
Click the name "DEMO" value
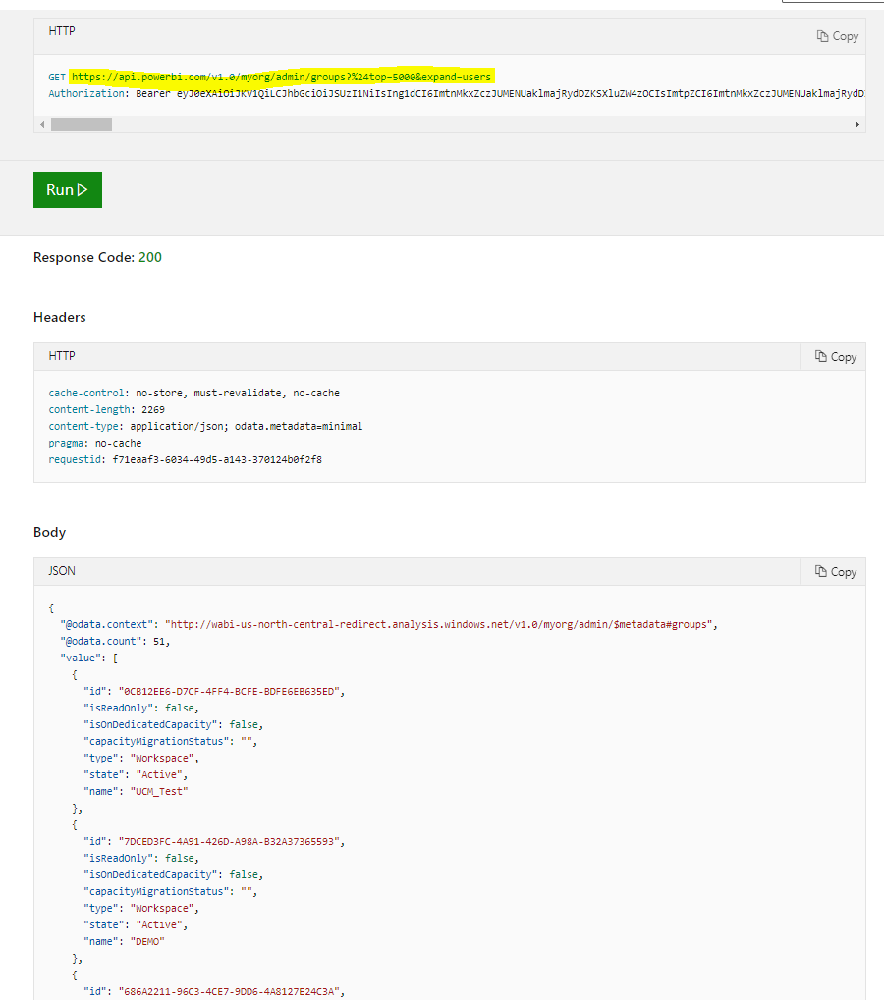147,941
